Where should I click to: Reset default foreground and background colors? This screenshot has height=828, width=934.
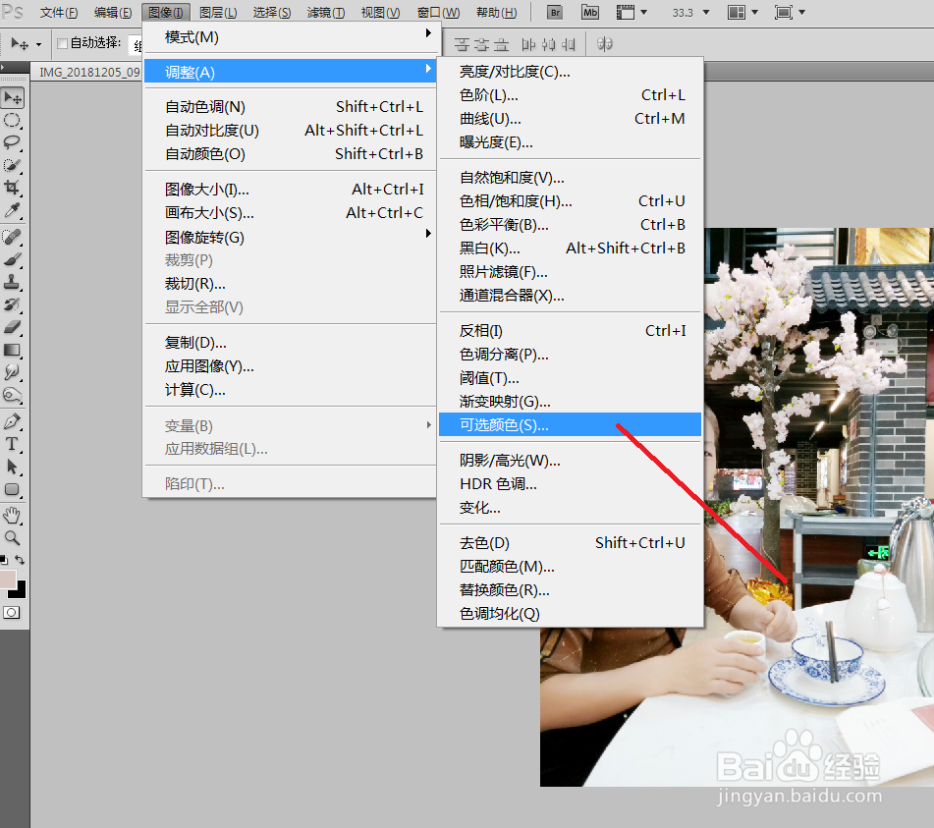point(4,560)
